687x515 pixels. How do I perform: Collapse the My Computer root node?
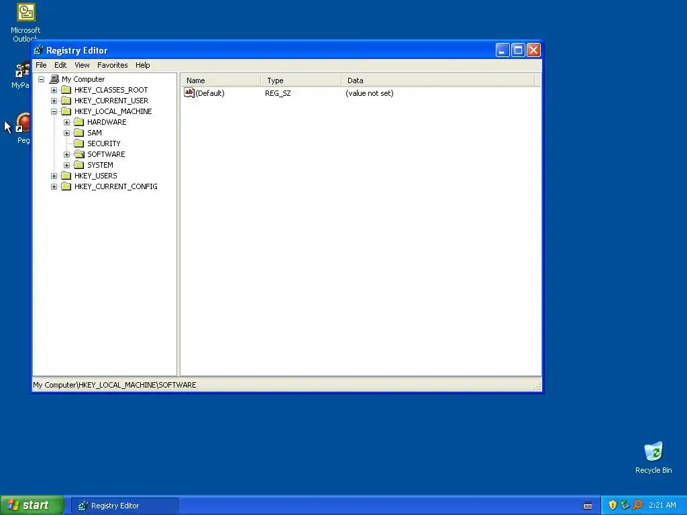coord(41,79)
